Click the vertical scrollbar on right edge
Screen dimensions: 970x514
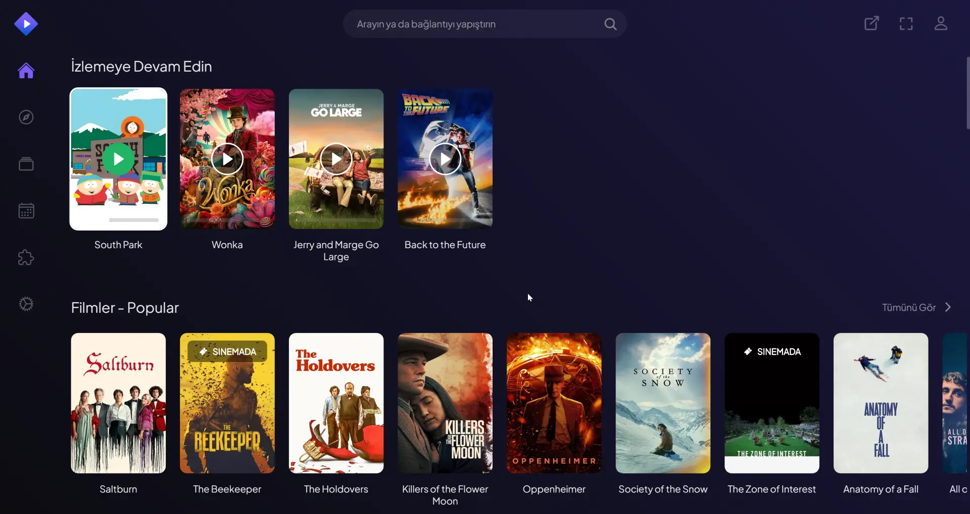[968, 93]
